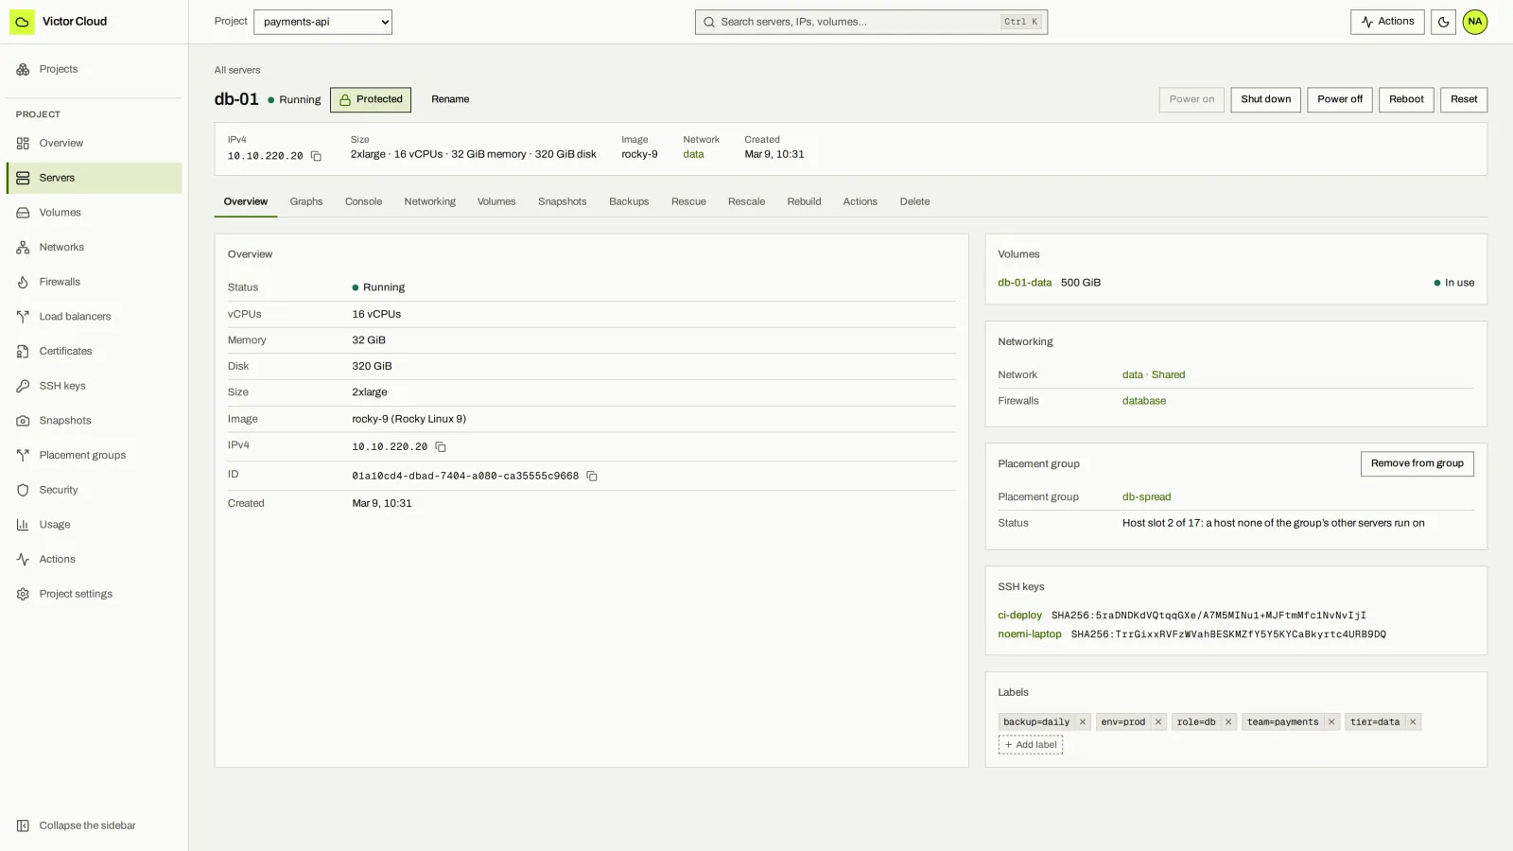Remove the team=payments label

point(1331,722)
